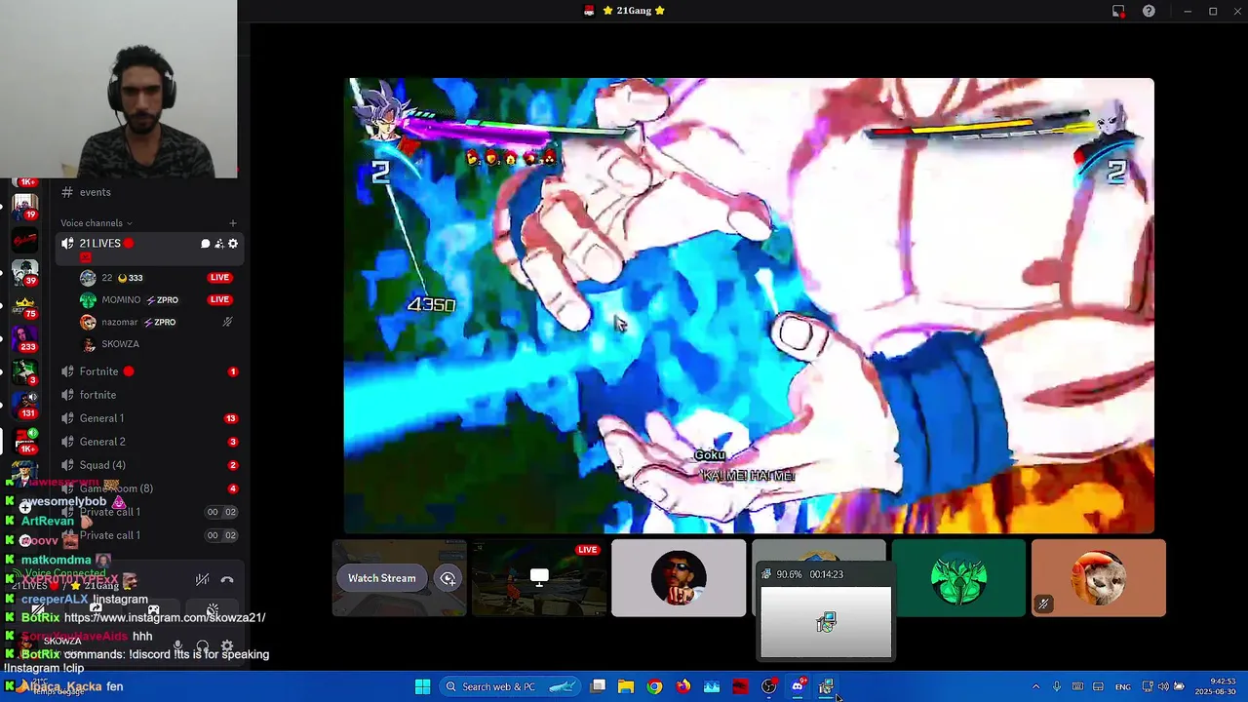Open chat for the 21 LIVES voice channel
The width and height of the screenshot is (1248, 702).
(205, 244)
